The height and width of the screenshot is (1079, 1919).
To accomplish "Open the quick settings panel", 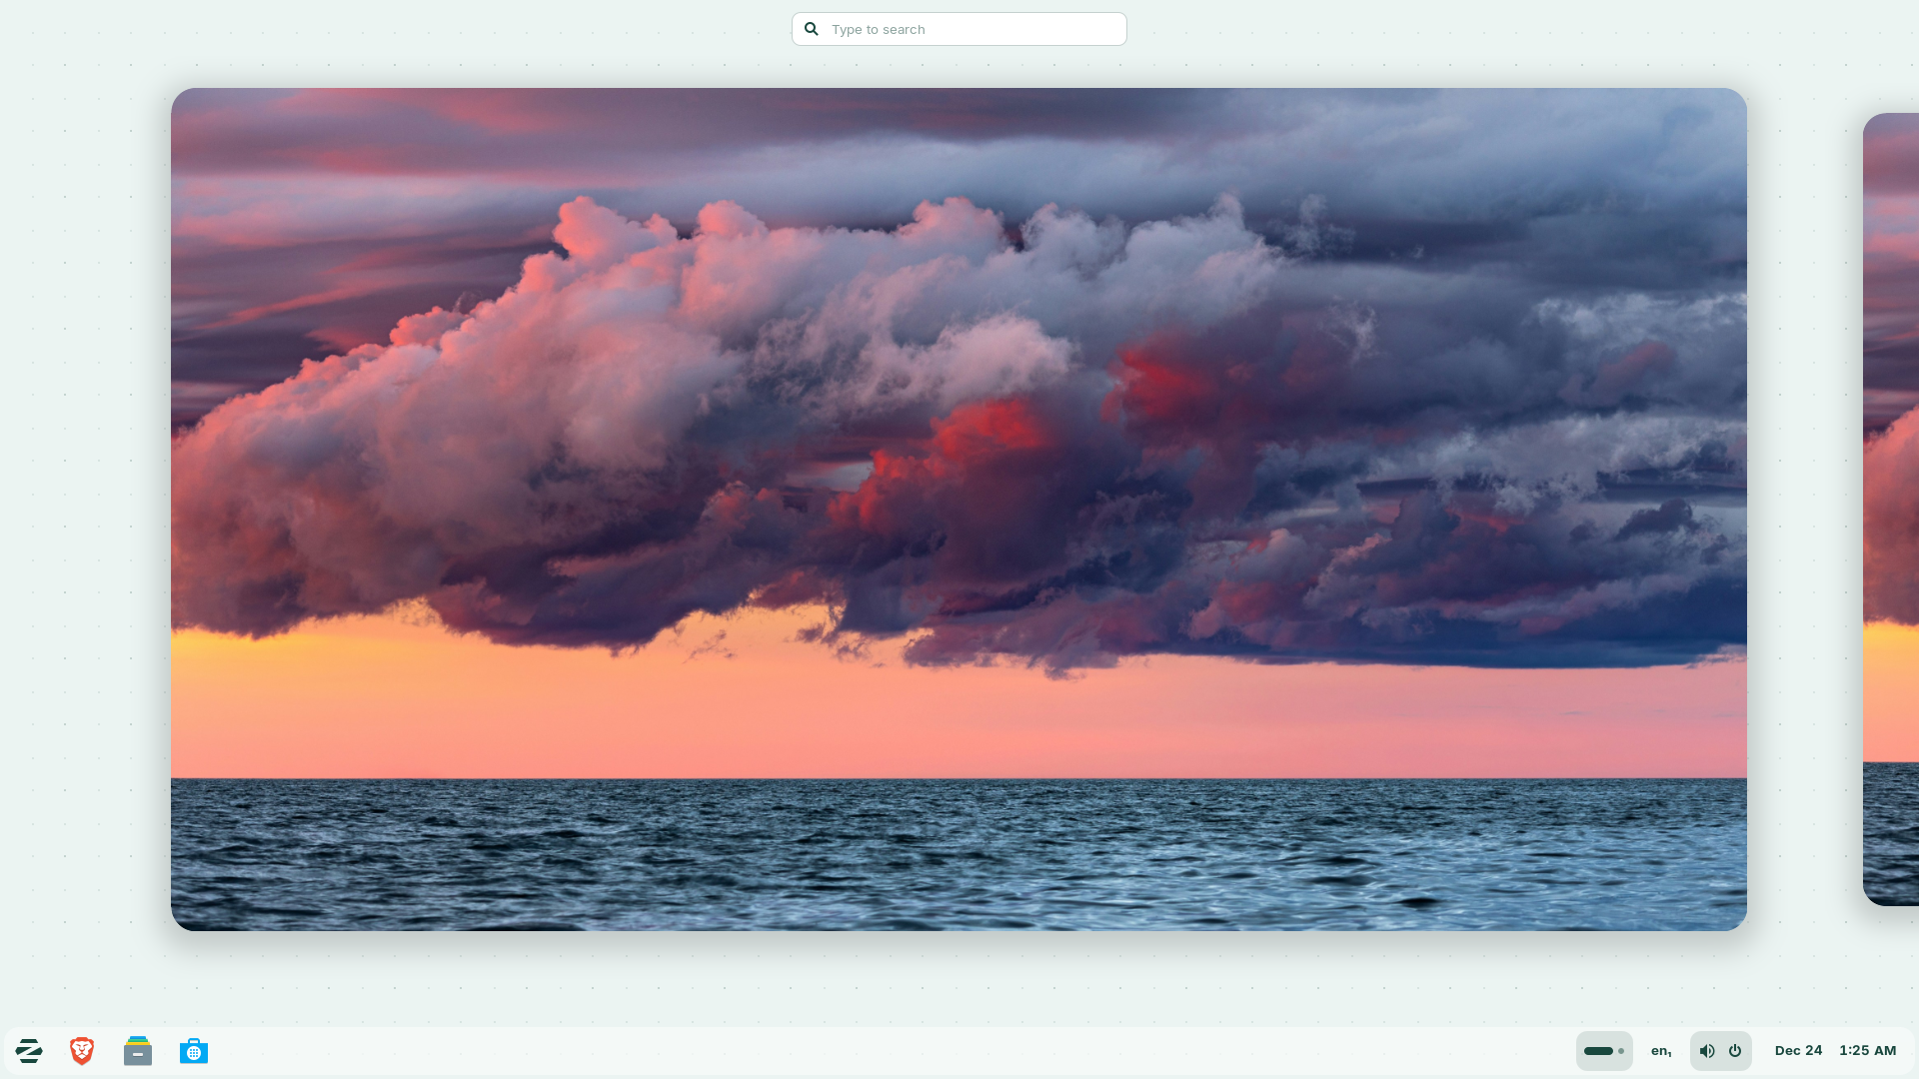I will pos(1720,1050).
